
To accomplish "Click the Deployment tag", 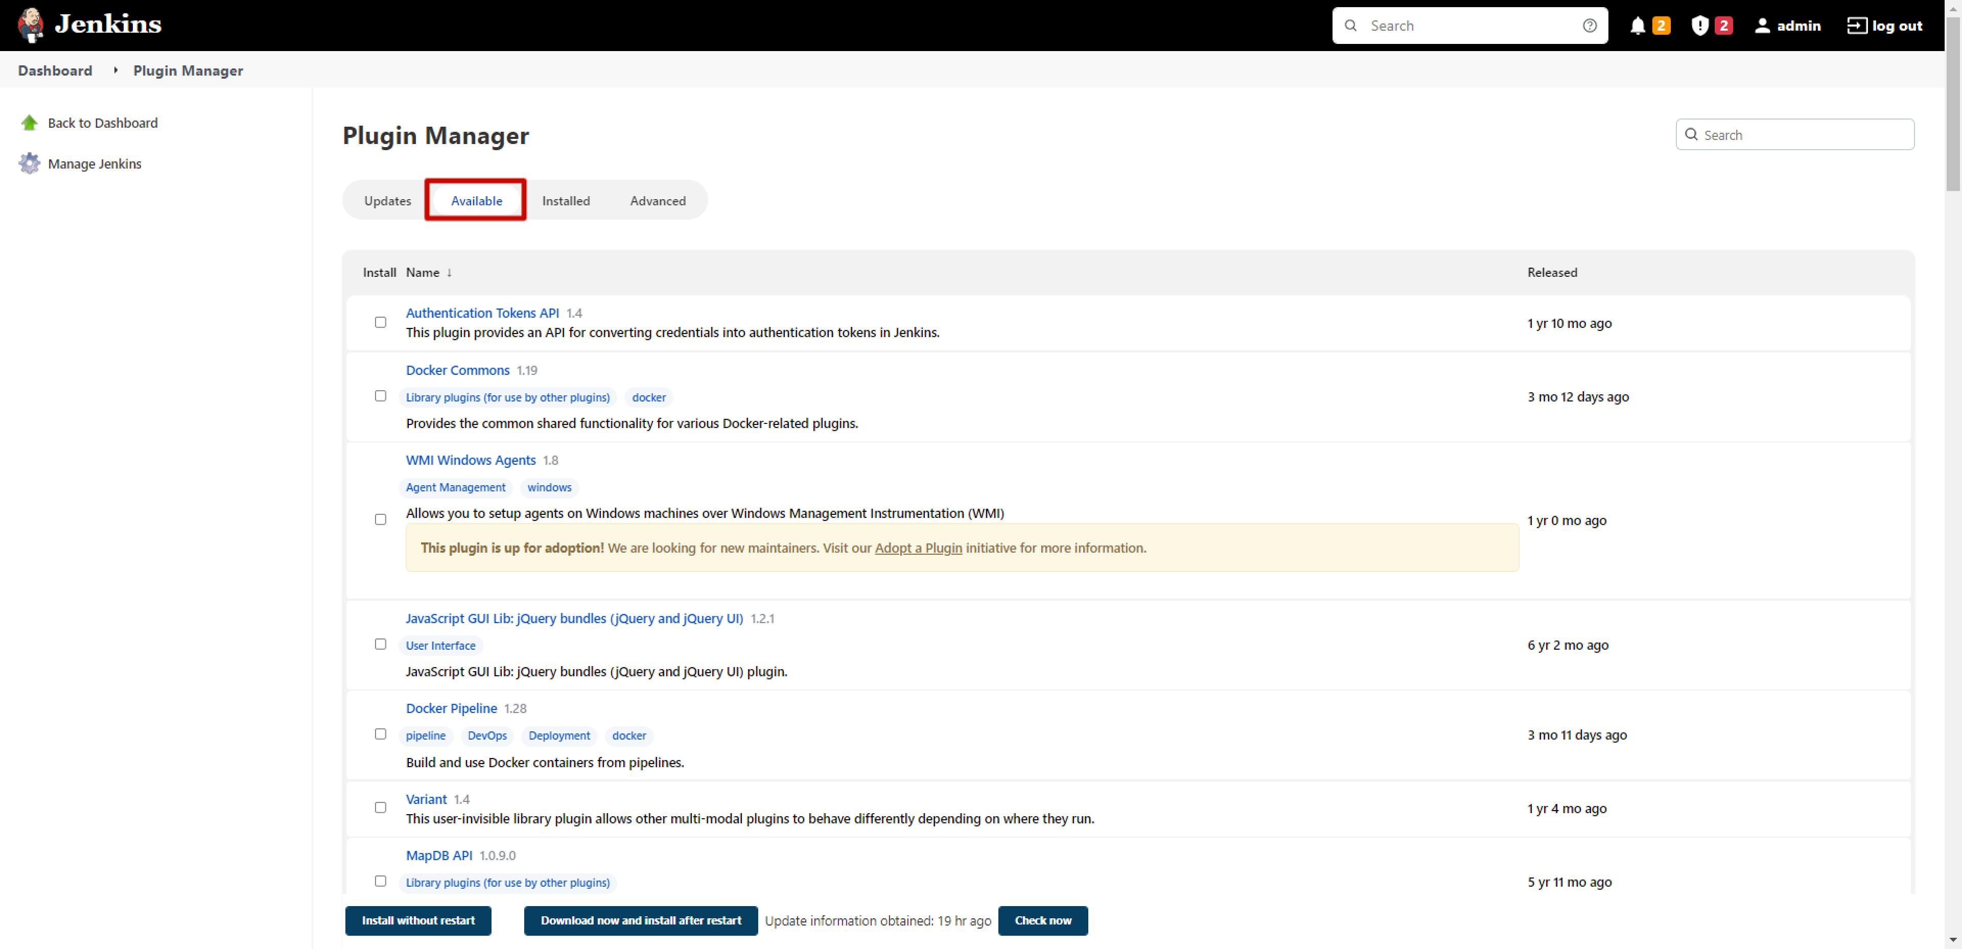I will click(x=559, y=735).
